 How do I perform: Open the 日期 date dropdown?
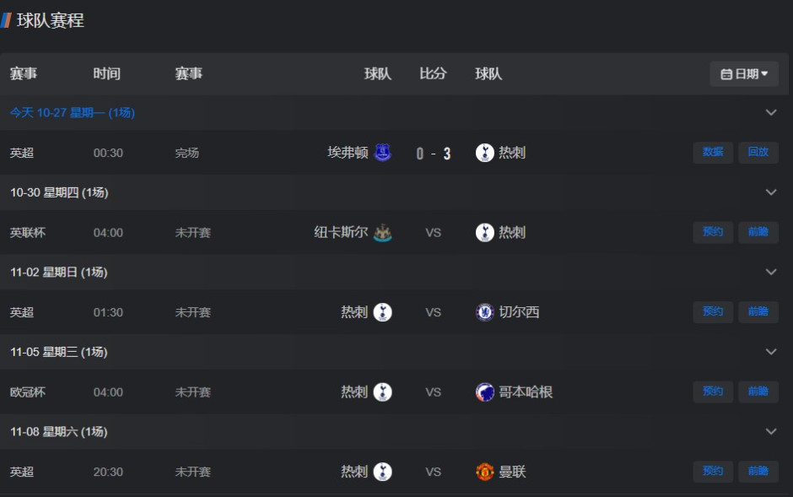click(x=744, y=74)
